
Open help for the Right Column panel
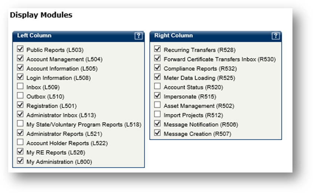[276, 36]
